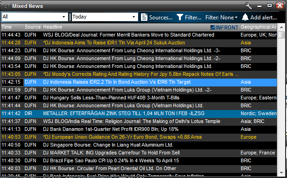Open the Today date range dropdown
Screen dimensions: 287x178
pos(105,17)
